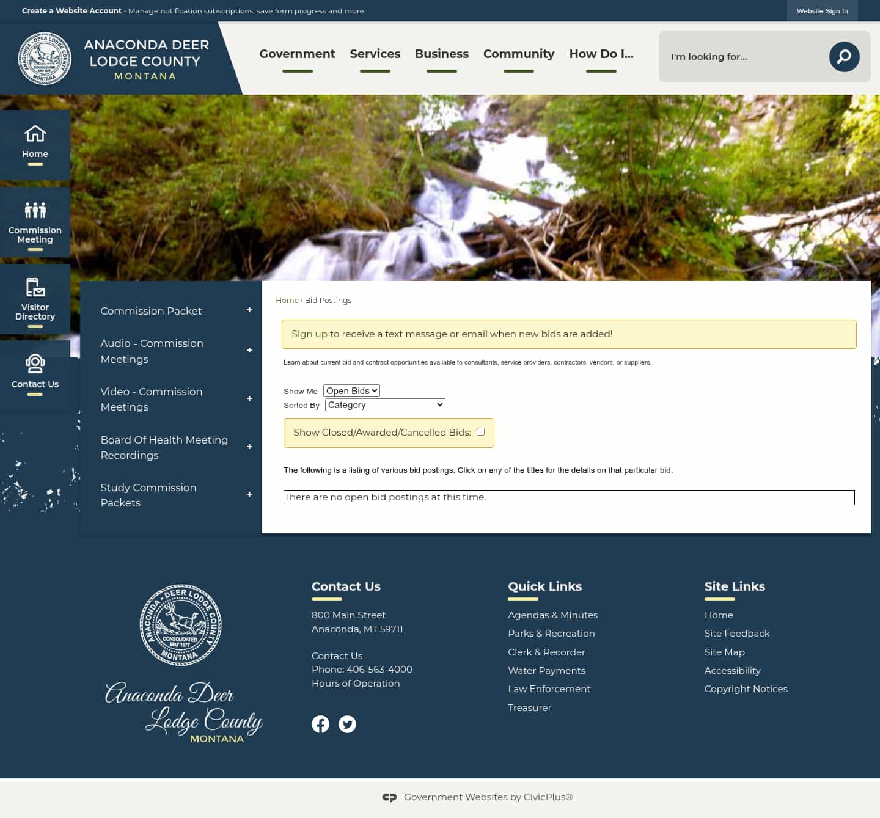Click the phone number 406-563-4000
Screen dimensions: 880x818
point(380,670)
